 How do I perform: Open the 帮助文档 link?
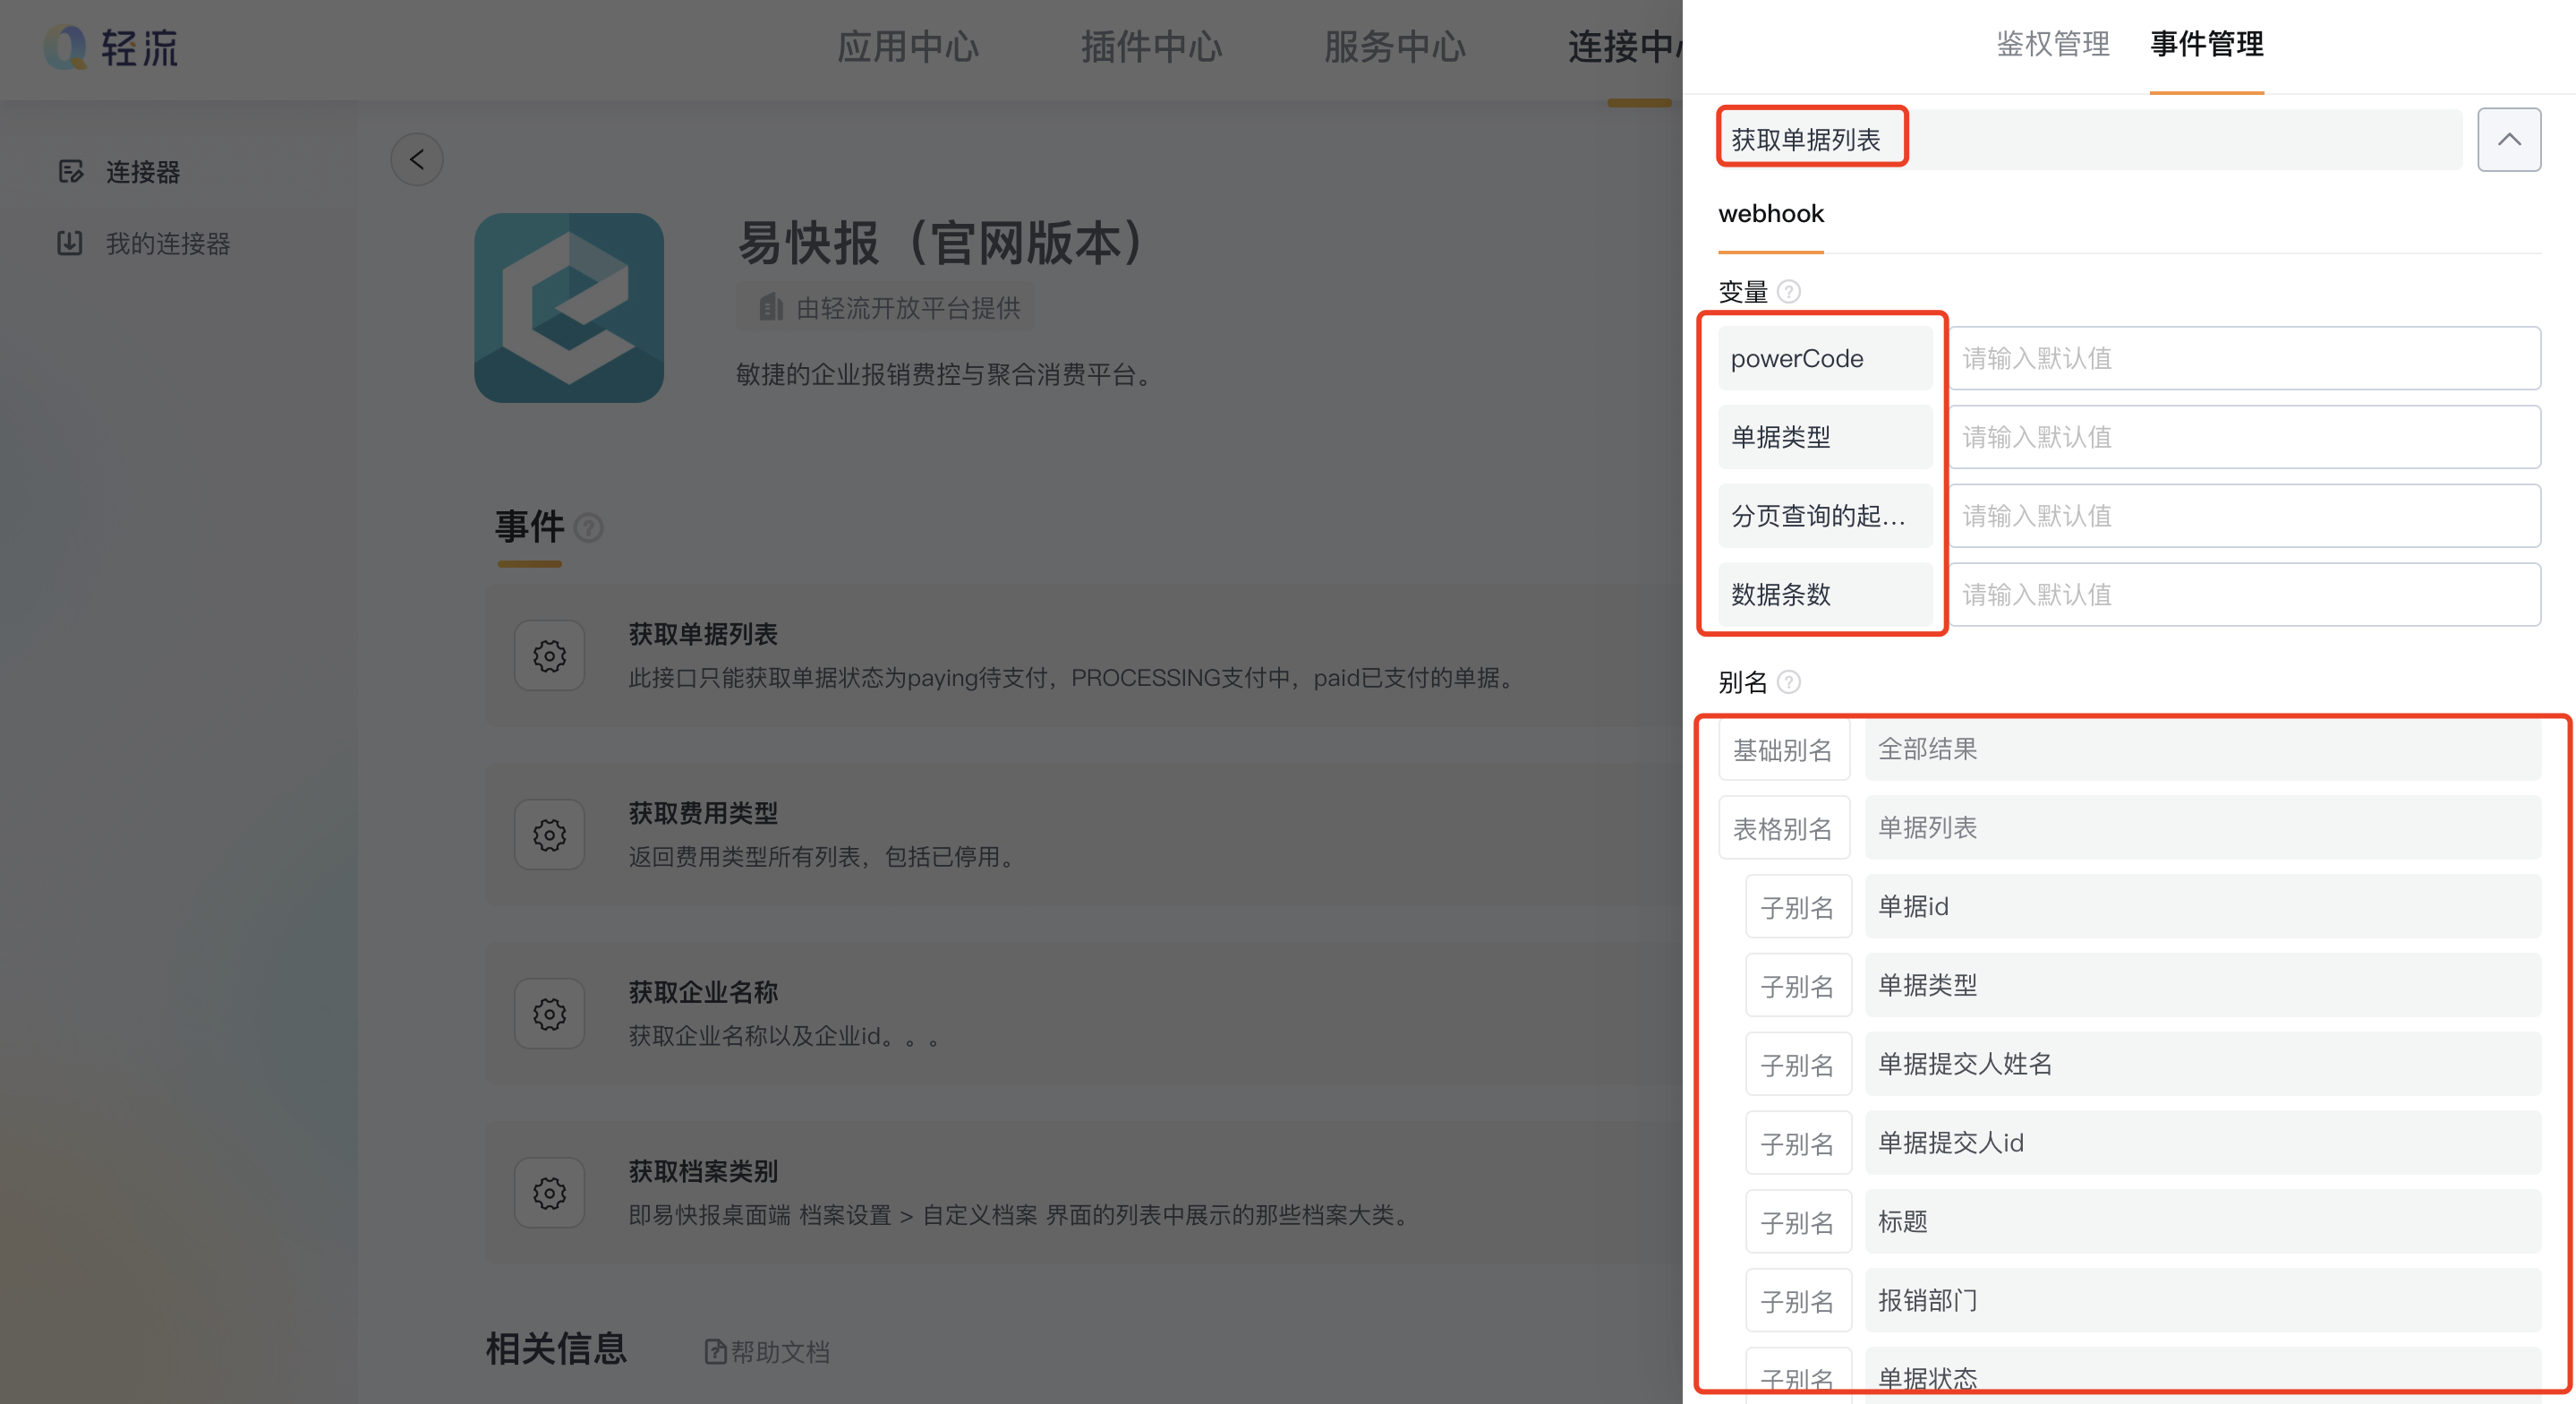(767, 1352)
